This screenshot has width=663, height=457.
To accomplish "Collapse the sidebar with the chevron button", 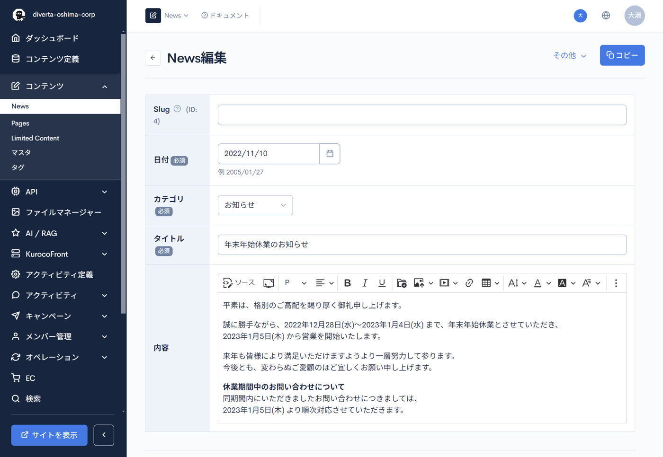I will [x=104, y=435].
